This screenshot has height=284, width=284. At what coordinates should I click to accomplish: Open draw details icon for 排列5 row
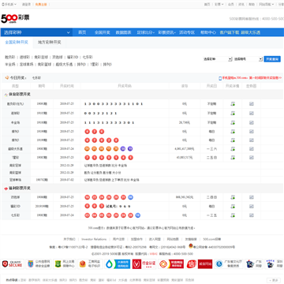click(x=233, y=140)
